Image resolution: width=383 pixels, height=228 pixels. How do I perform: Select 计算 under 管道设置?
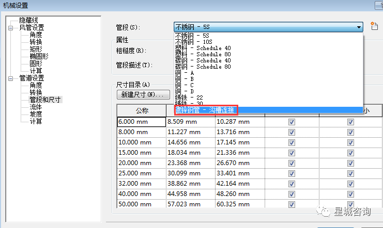tap(36, 121)
